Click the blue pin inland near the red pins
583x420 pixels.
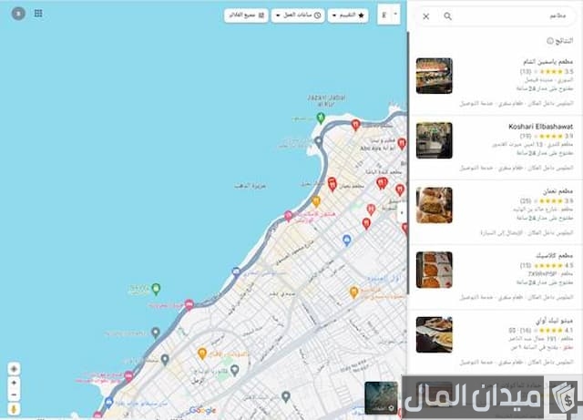[x=346, y=241]
